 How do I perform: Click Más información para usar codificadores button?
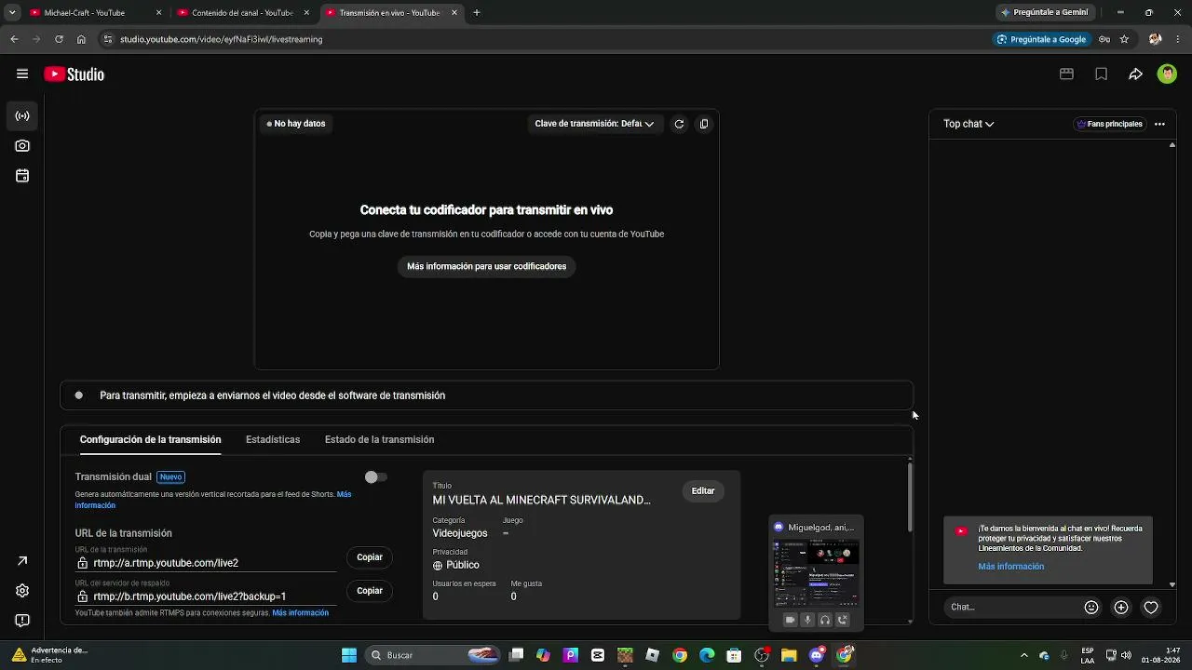pos(487,266)
